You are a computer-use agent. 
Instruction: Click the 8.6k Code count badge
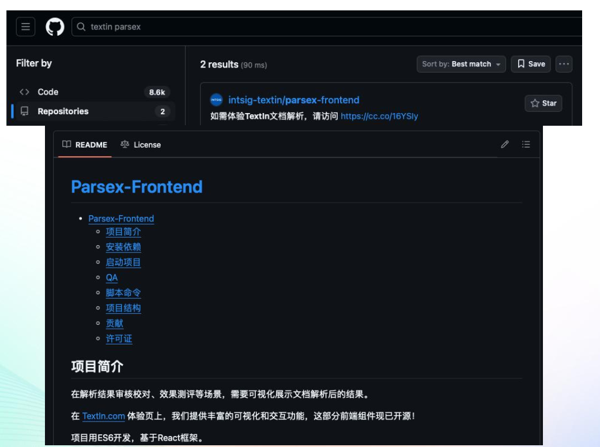[157, 92]
